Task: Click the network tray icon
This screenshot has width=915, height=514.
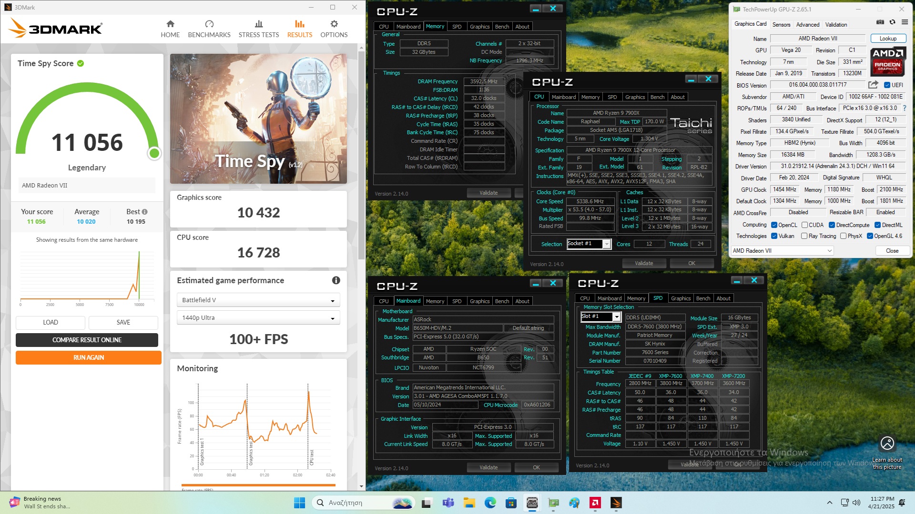Action: (845, 503)
